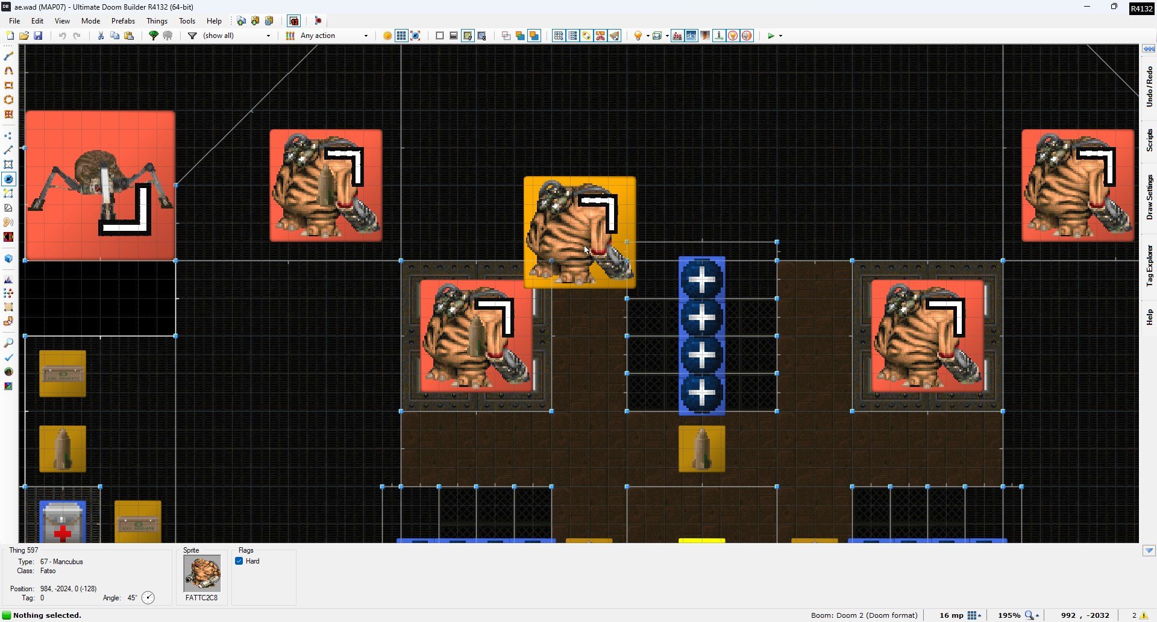Expand the Test Map dropdown arrow
Viewport: 1157px width, 622px height.
pyautogui.click(x=780, y=36)
